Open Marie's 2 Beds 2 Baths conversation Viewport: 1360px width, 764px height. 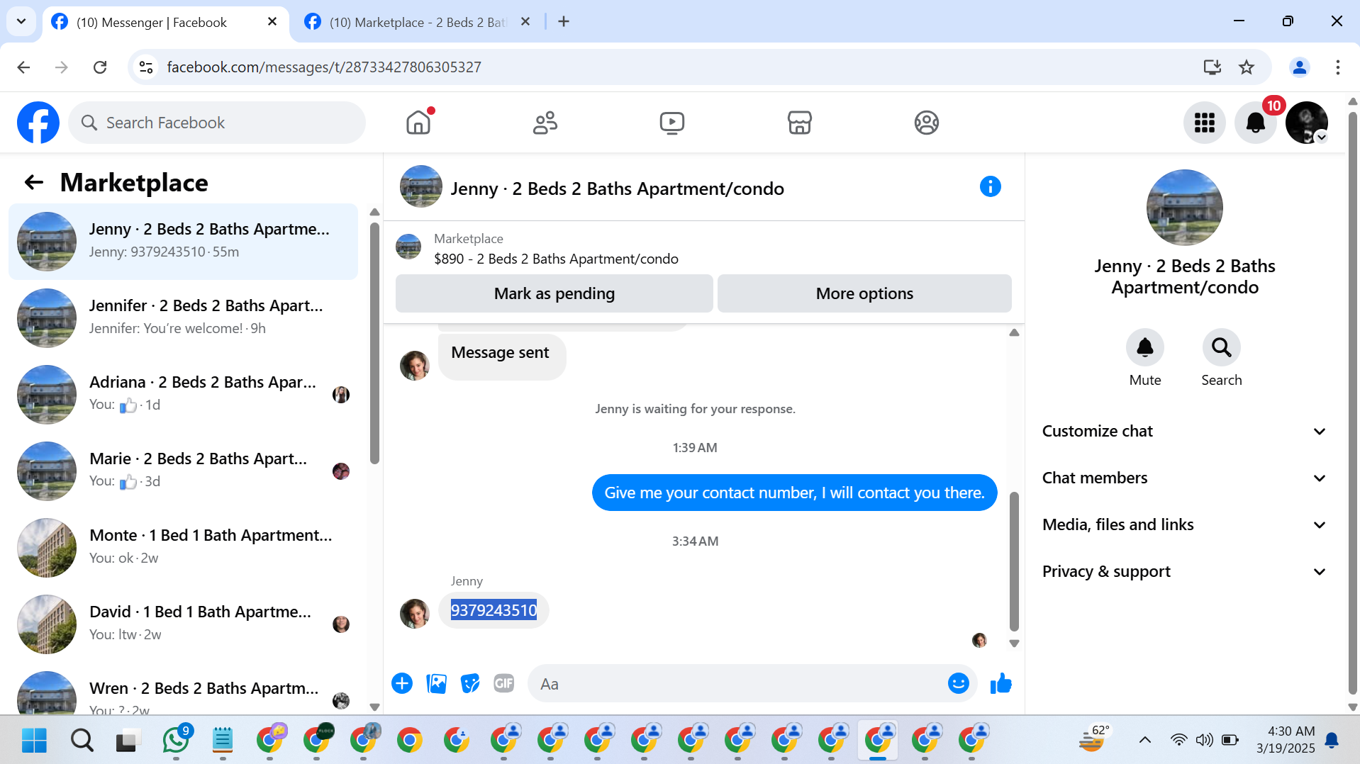coord(183,471)
